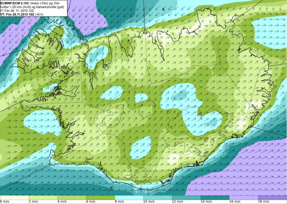Click the 10 m/s legend color swatch
The width and height of the screenshot is (287, 204).
tap(158, 198)
